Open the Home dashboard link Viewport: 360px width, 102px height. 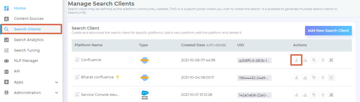click(x=20, y=8)
